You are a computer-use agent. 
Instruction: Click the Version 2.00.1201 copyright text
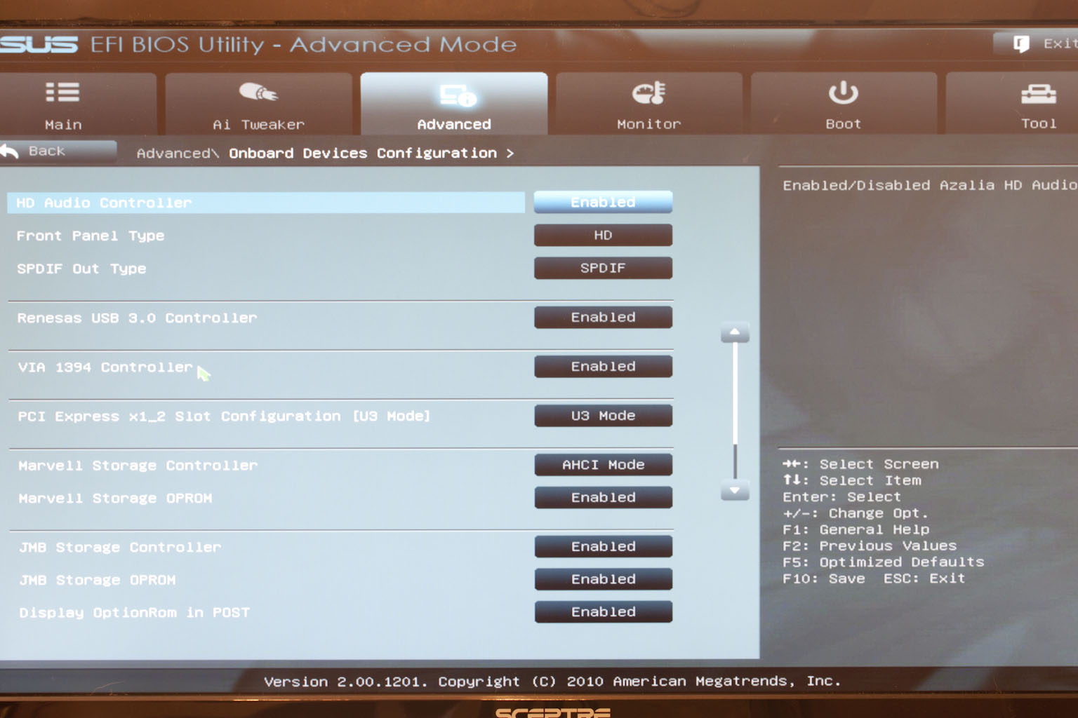pos(552,681)
